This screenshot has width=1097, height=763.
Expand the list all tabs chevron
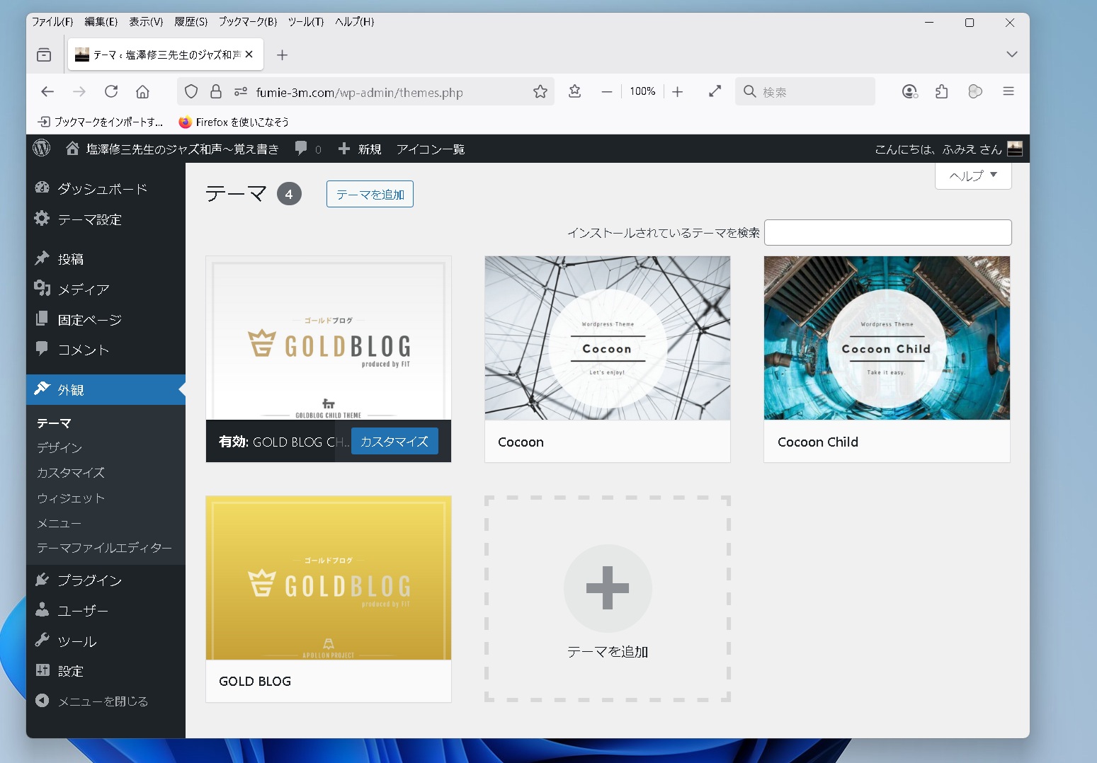(1012, 54)
